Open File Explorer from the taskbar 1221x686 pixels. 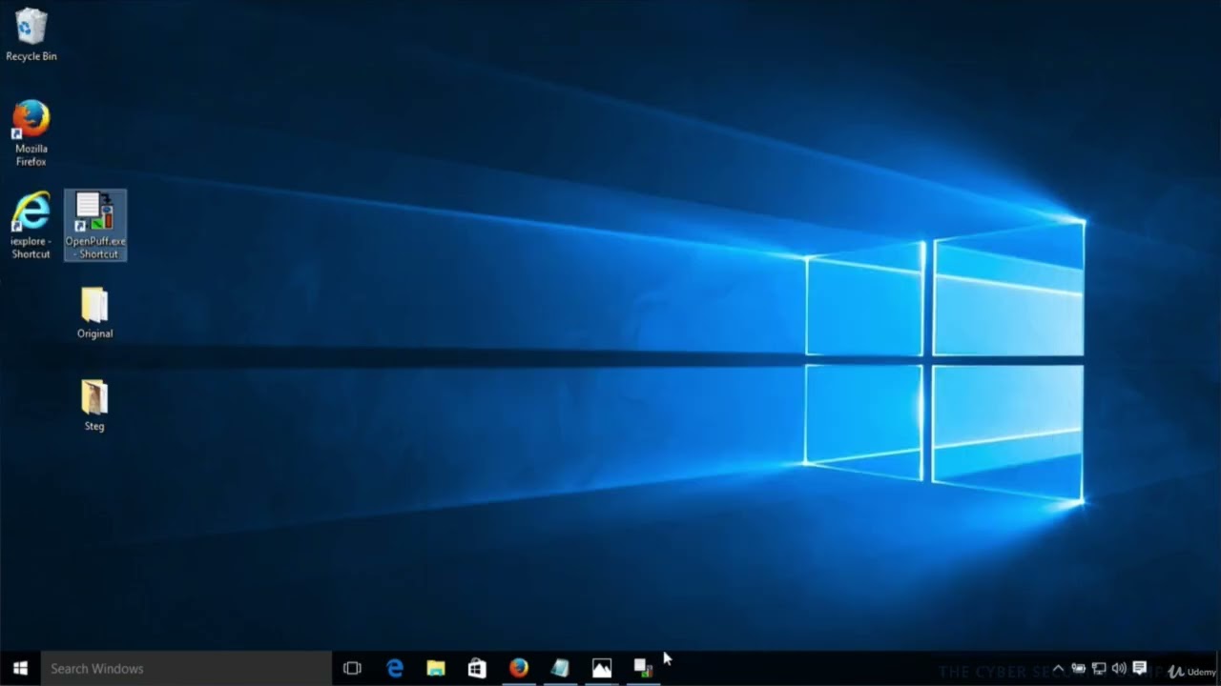436,668
